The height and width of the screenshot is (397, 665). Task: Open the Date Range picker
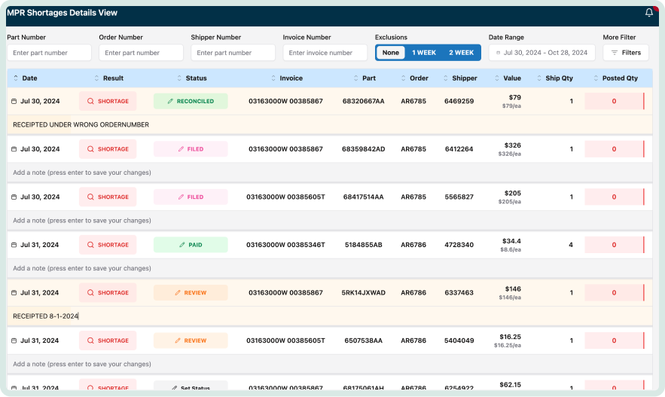[x=541, y=53]
